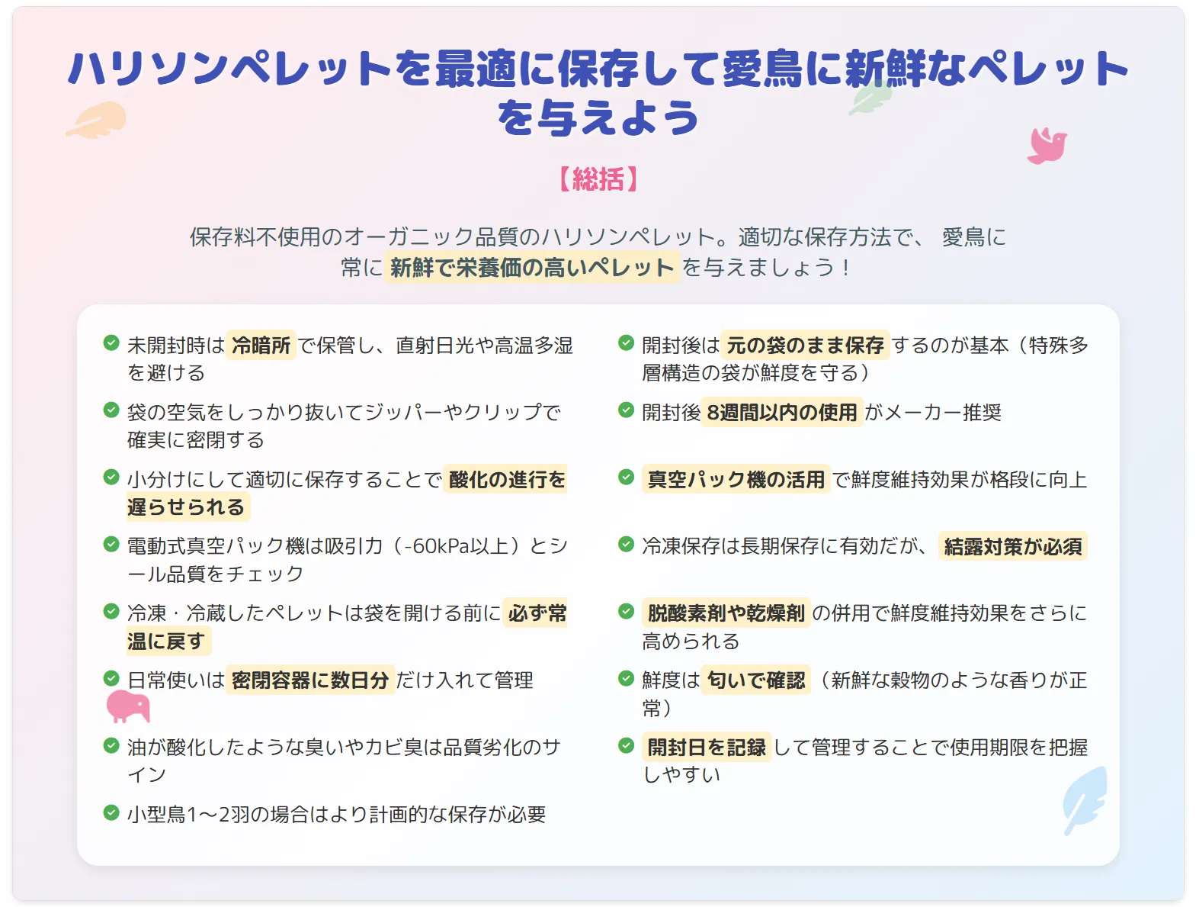Screen dimensions: 1199x907
Task: Click text がメーカー推奨
Action: pyautogui.click(x=933, y=413)
